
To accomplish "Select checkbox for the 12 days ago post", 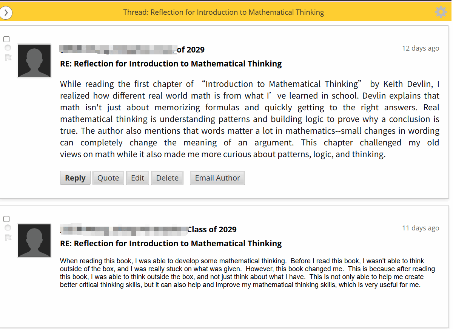I will pyautogui.click(x=6, y=39).
